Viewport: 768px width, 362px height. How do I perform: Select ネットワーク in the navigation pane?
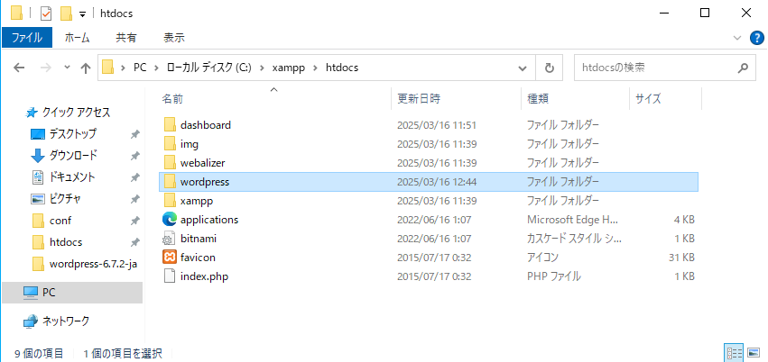pos(66,321)
